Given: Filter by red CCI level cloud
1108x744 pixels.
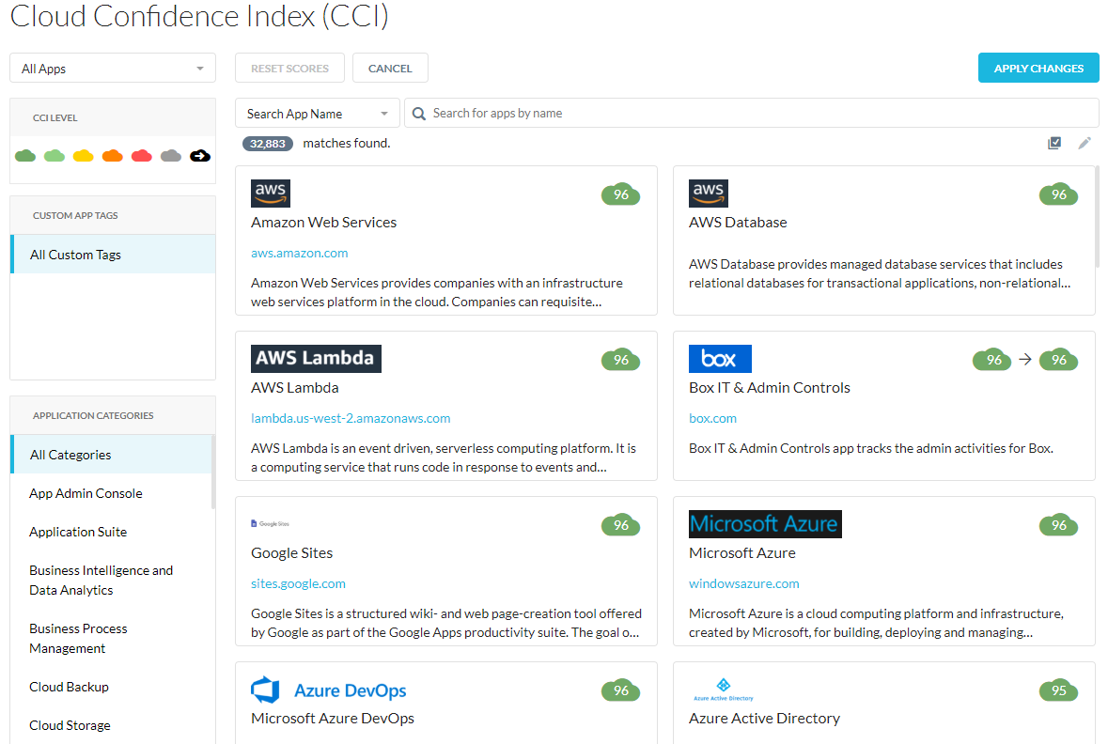Looking at the screenshot, I should pyautogui.click(x=141, y=155).
